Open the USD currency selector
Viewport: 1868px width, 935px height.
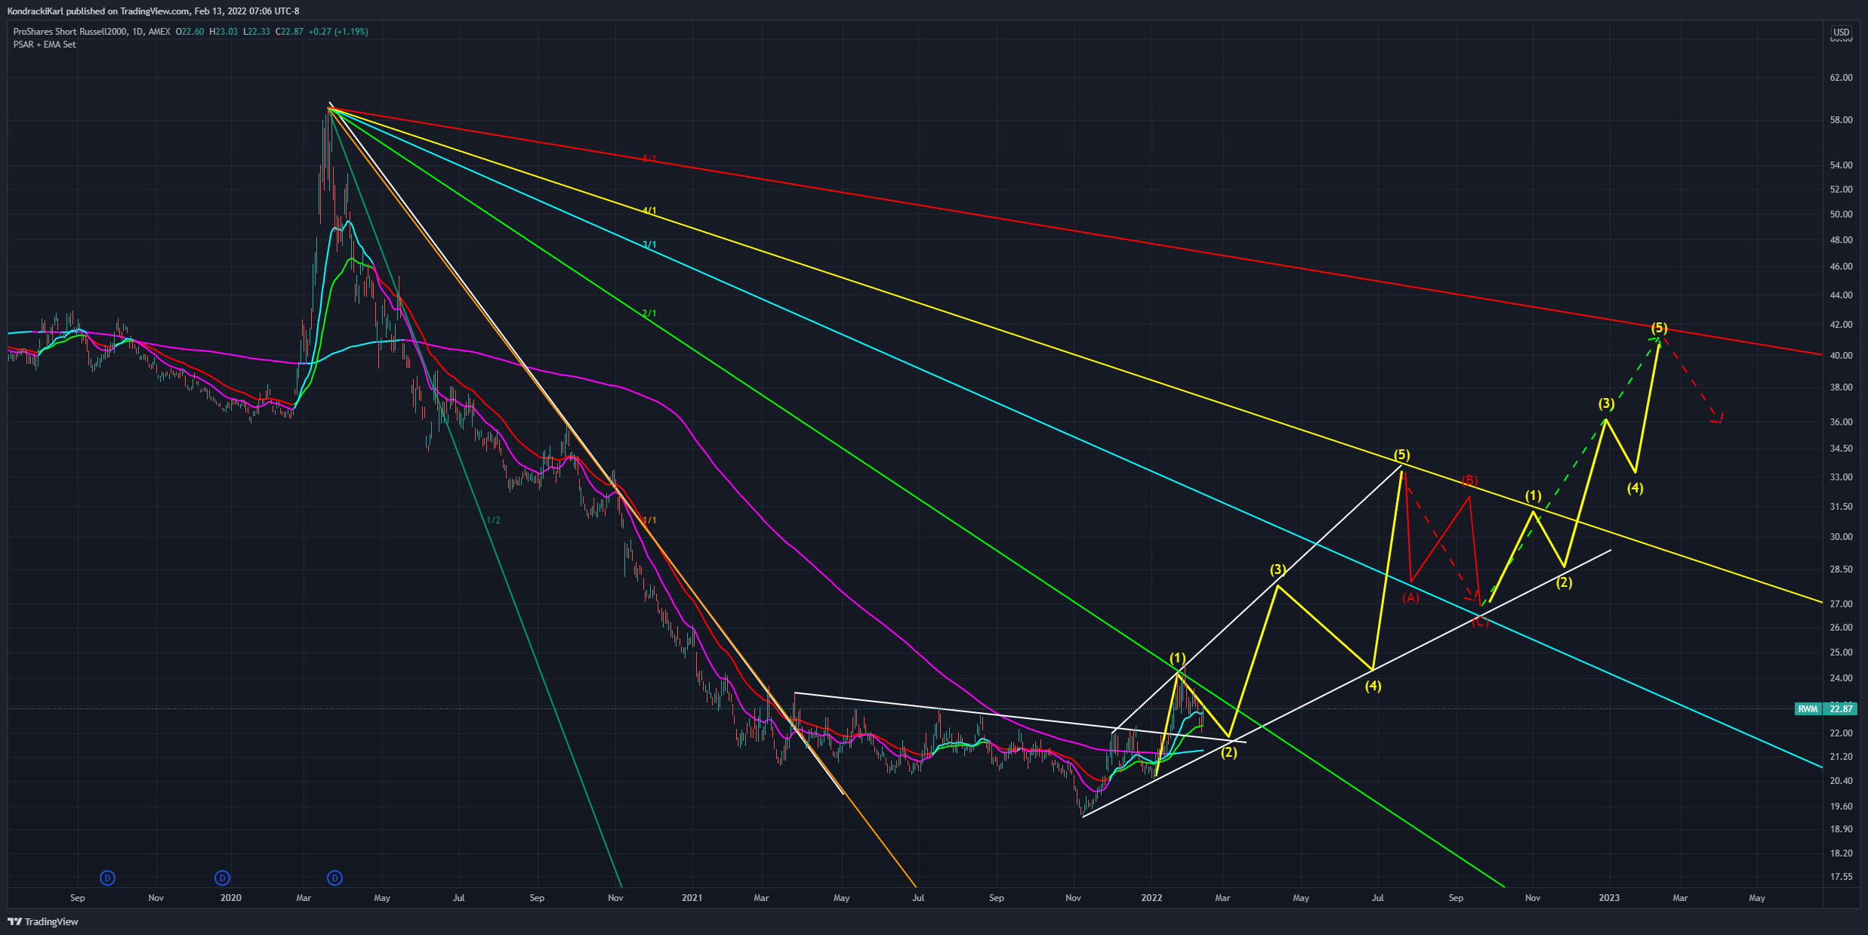[1841, 32]
